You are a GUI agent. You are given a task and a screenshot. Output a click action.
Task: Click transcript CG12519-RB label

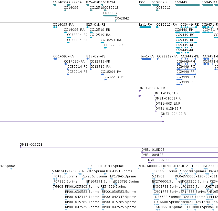pos(100,30)
